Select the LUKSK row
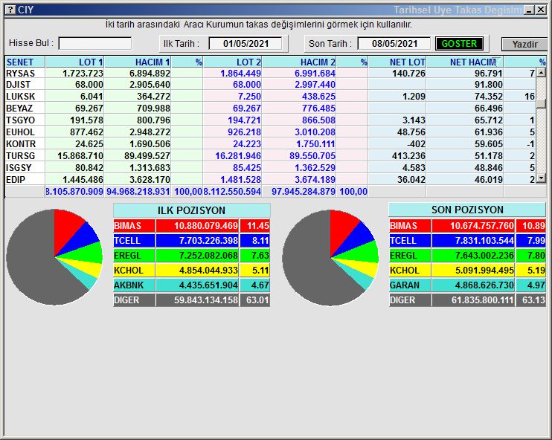 [271, 97]
